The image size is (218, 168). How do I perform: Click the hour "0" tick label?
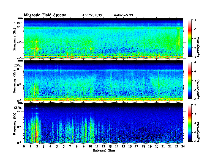(x=24, y=146)
